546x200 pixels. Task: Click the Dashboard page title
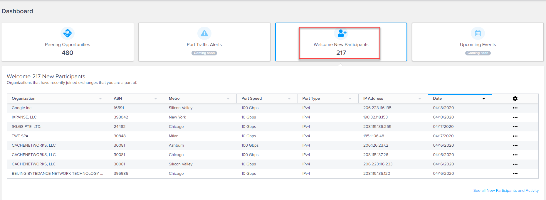(17, 11)
